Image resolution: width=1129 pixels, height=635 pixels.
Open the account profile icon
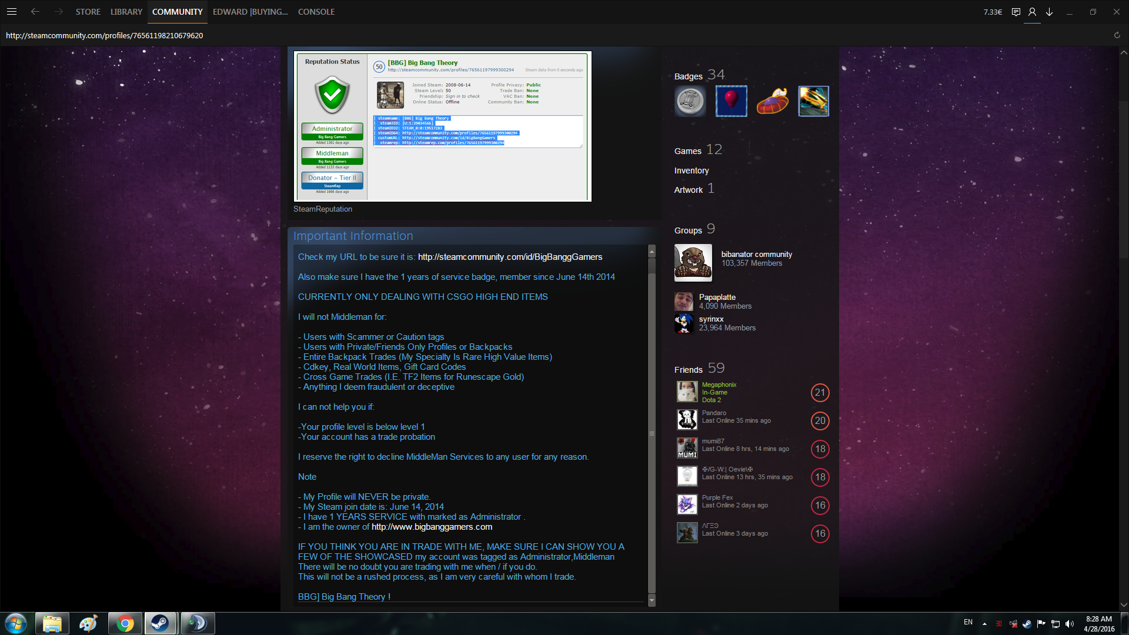1032,12
